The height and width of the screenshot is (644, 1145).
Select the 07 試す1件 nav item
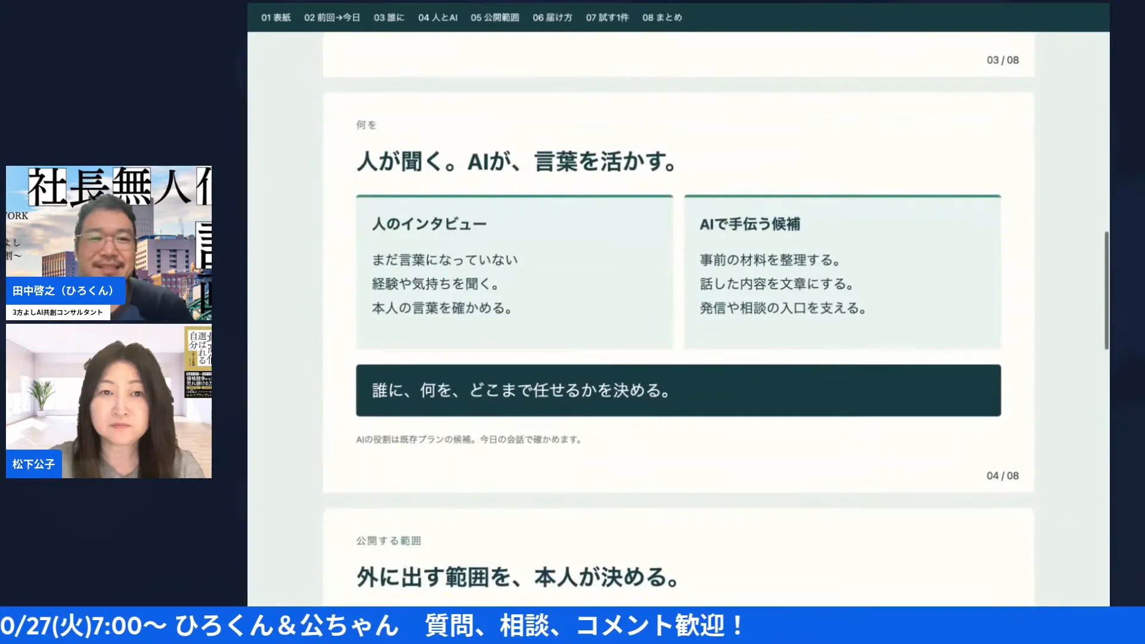point(607,17)
